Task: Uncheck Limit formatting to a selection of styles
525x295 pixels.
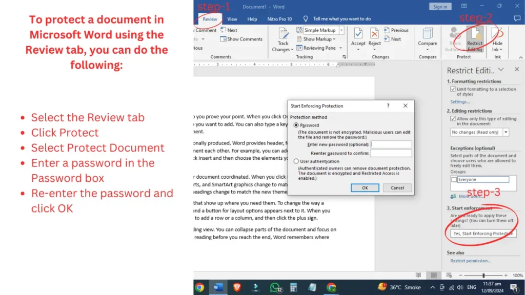Action: [x=453, y=90]
